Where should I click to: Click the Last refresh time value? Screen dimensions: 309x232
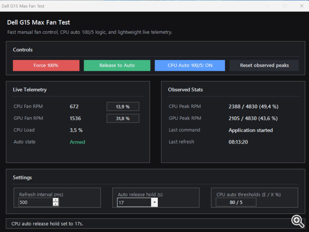click(x=238, y=142)
